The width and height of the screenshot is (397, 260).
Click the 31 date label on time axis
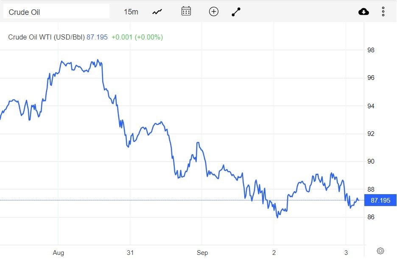tap(130, 253)
